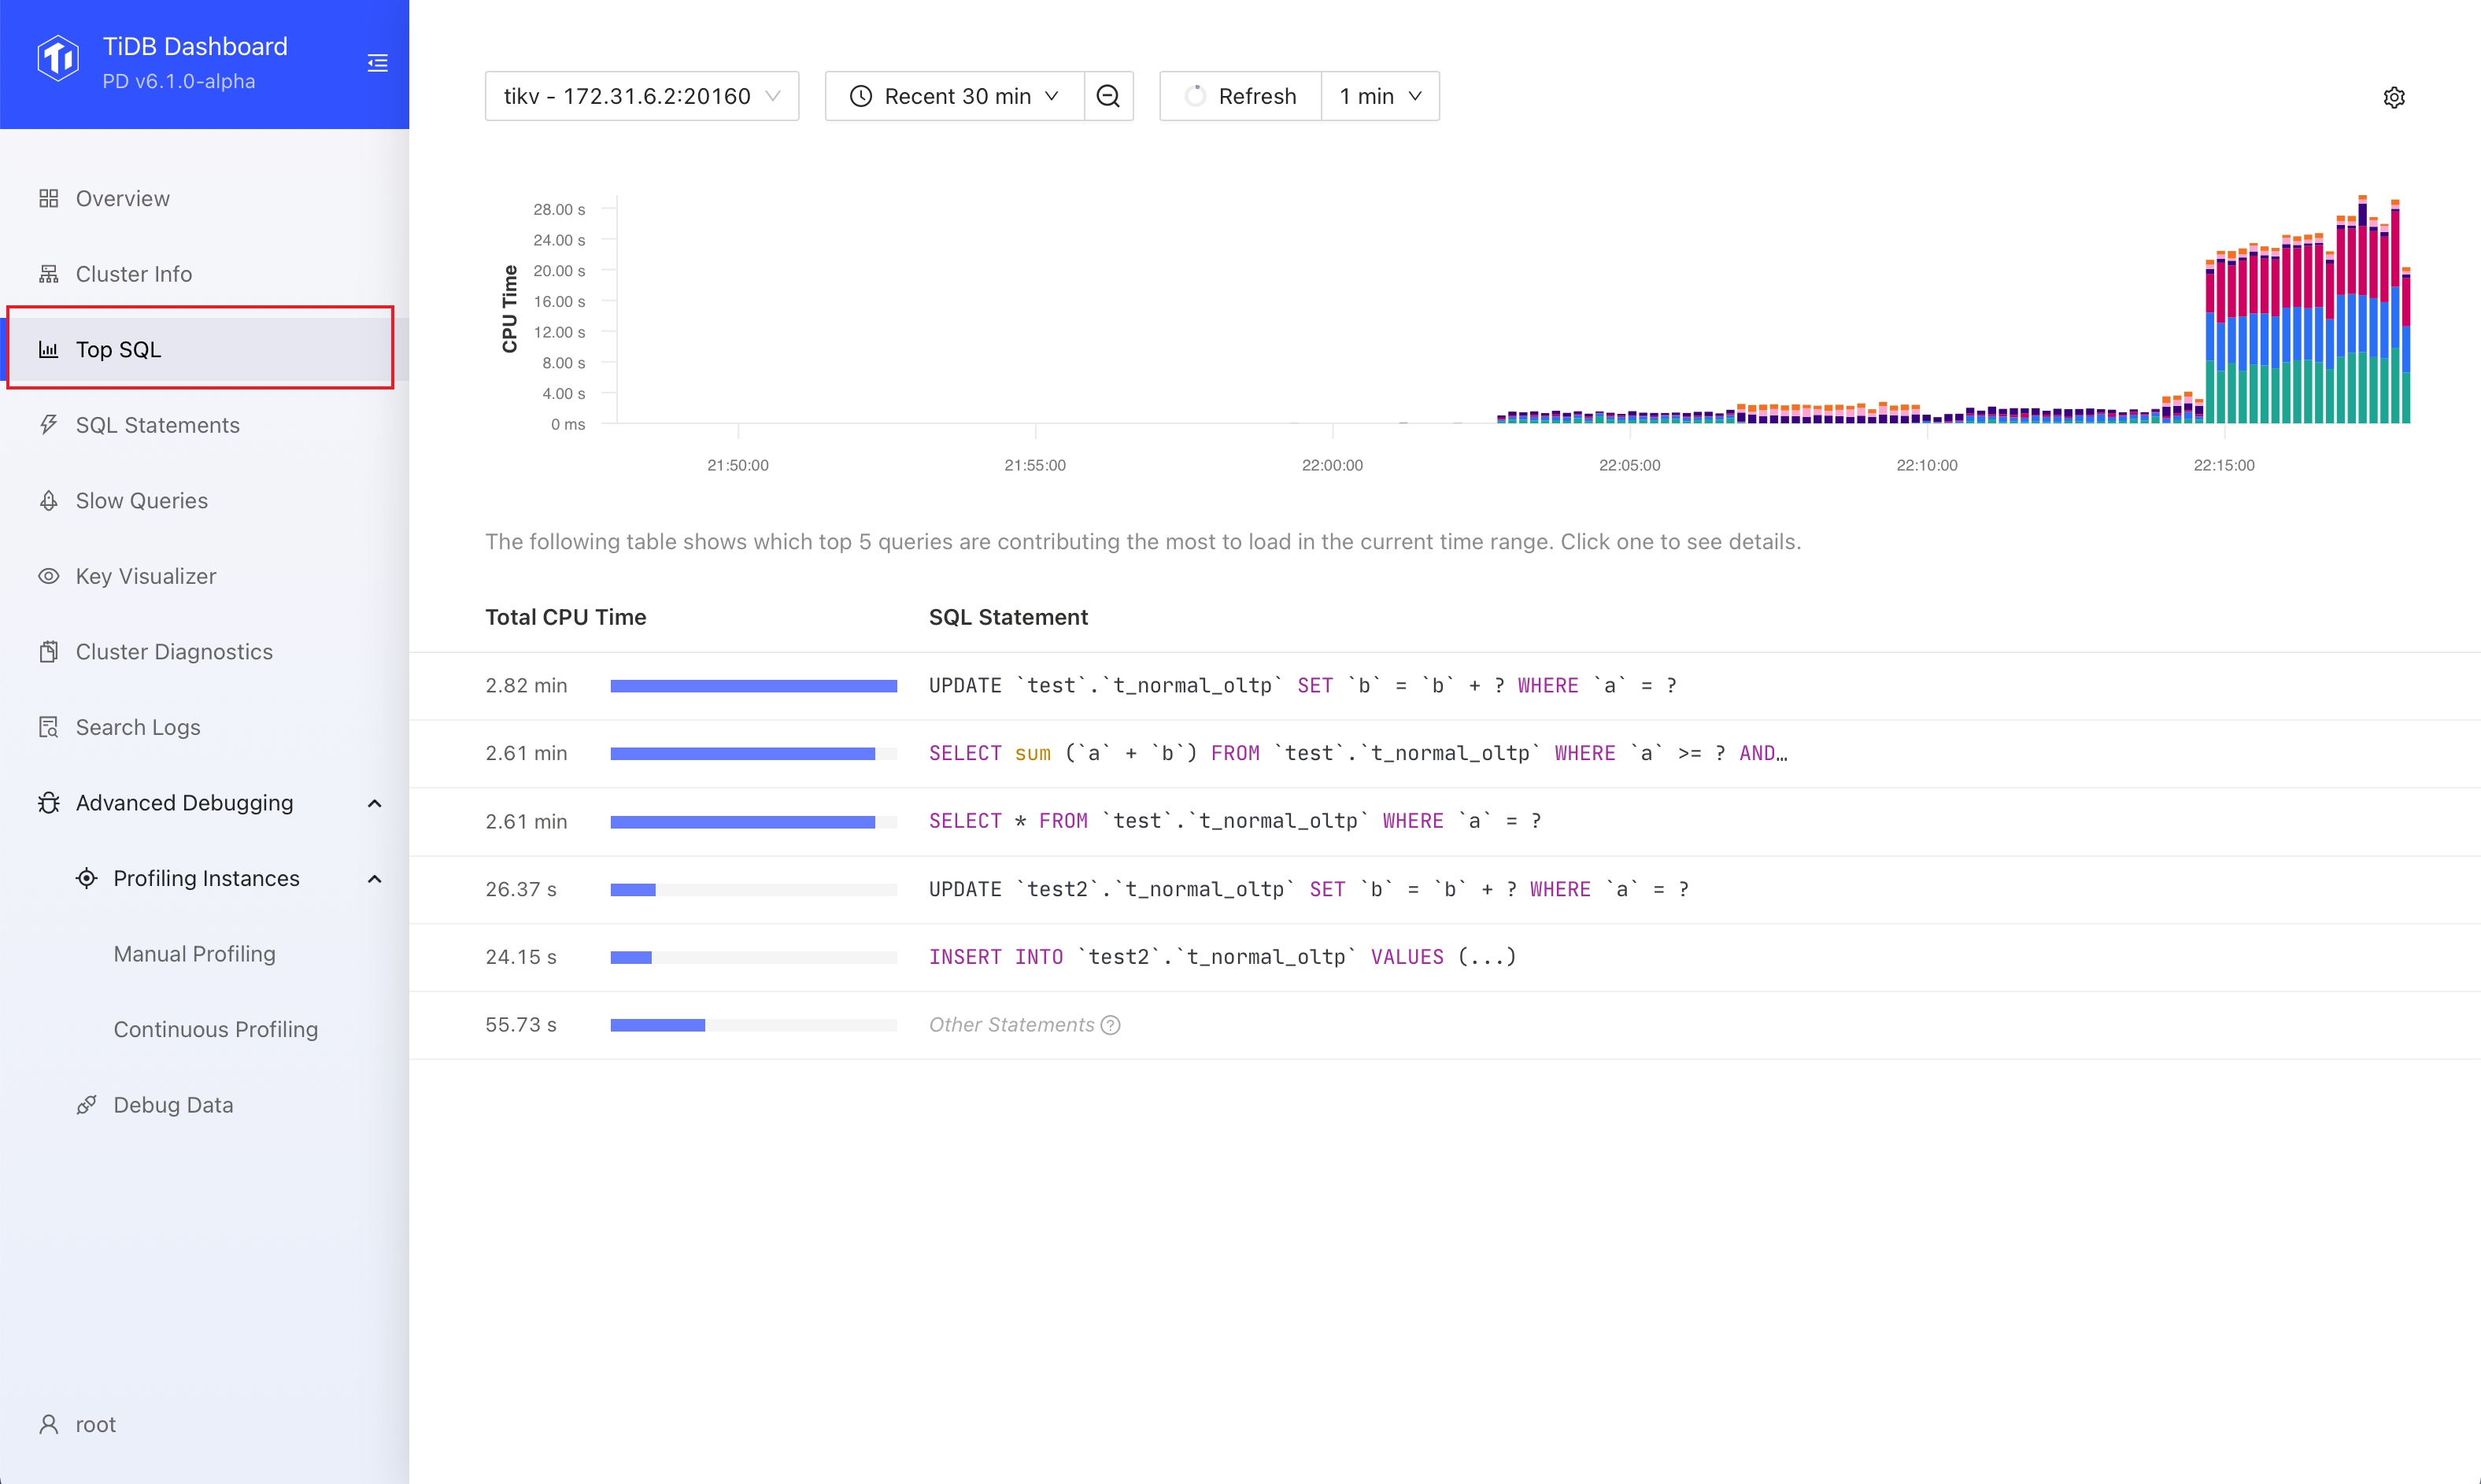Image resolution: width=2481 pixels, height=1484 pixels.
Task: Open the tikv instance dropdown selector
Action: tap(642, 95)
